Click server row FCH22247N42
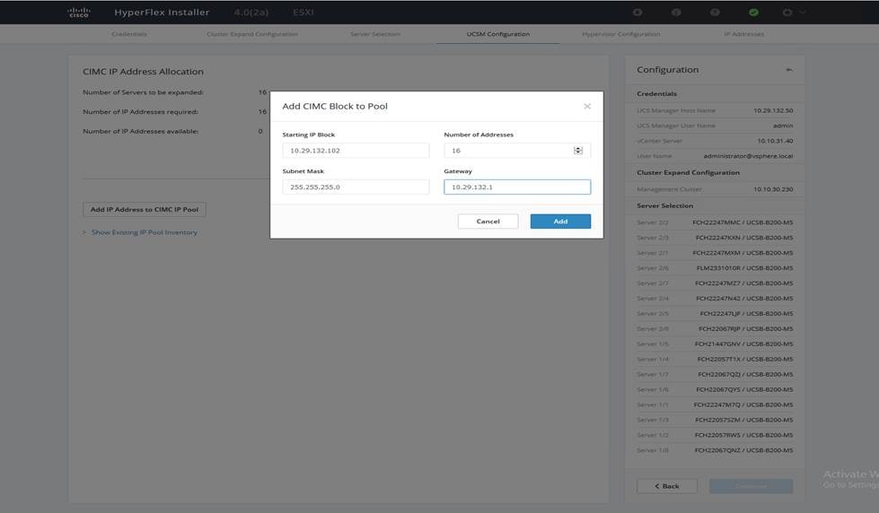The height and width of the screenshot is (513, 879). (715, 299)
